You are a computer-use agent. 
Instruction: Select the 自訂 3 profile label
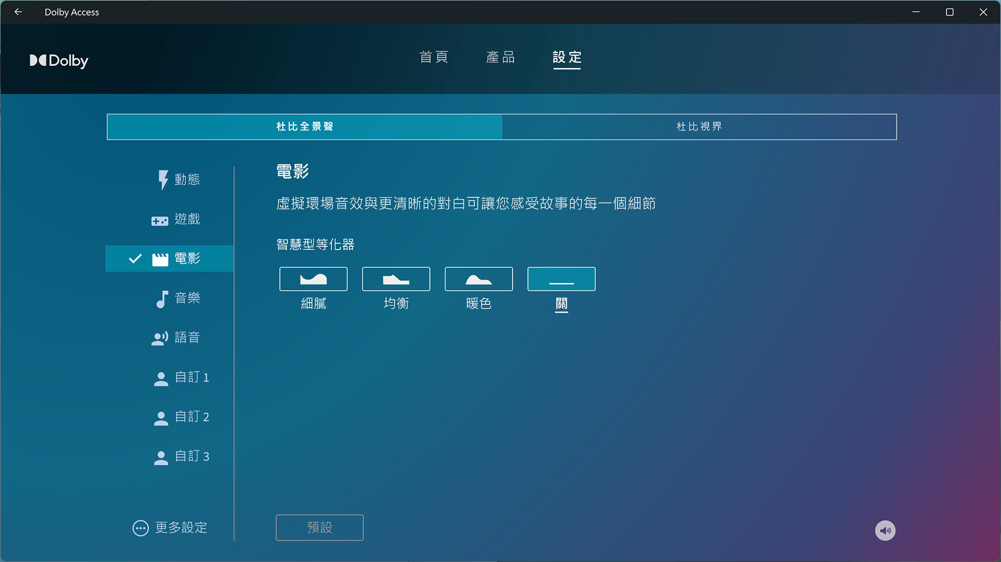[x=192, y=456]
